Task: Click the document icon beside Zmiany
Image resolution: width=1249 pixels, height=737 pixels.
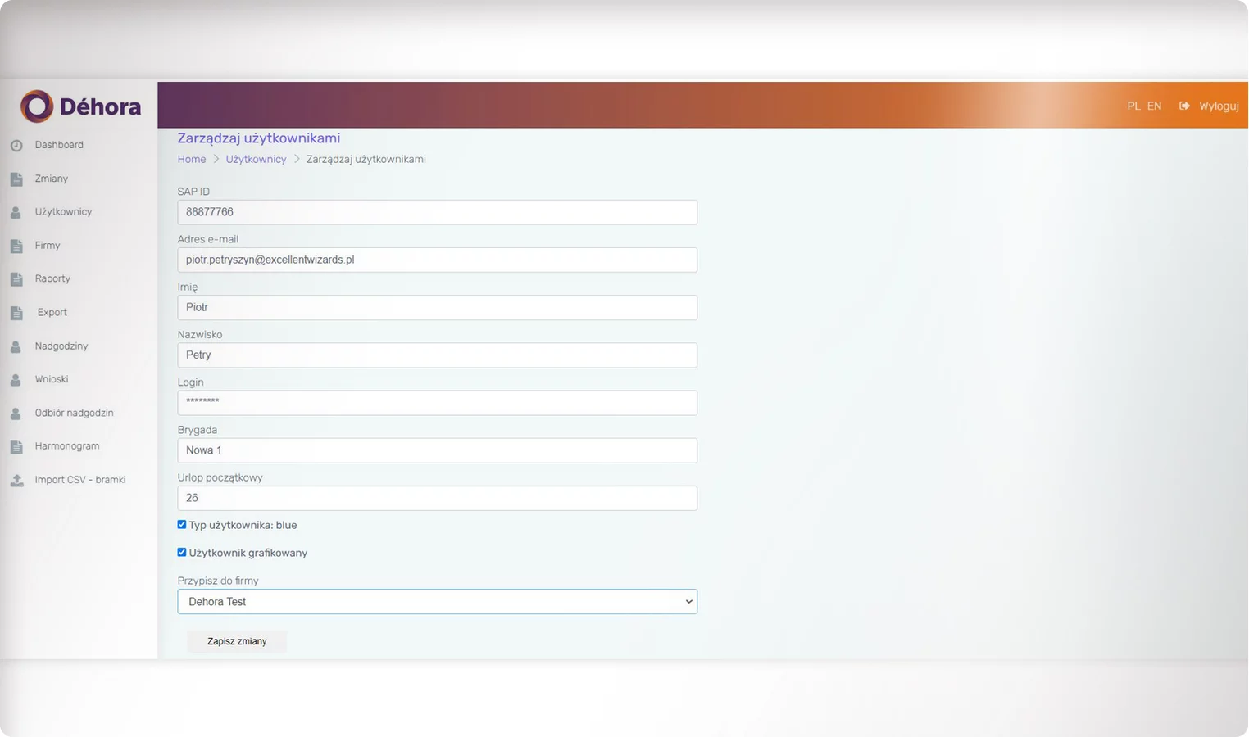Action: pos(16,179)
